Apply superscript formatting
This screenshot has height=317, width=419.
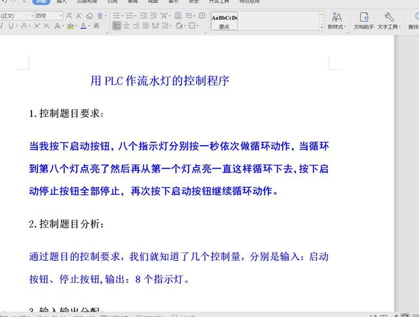(37, 25)
